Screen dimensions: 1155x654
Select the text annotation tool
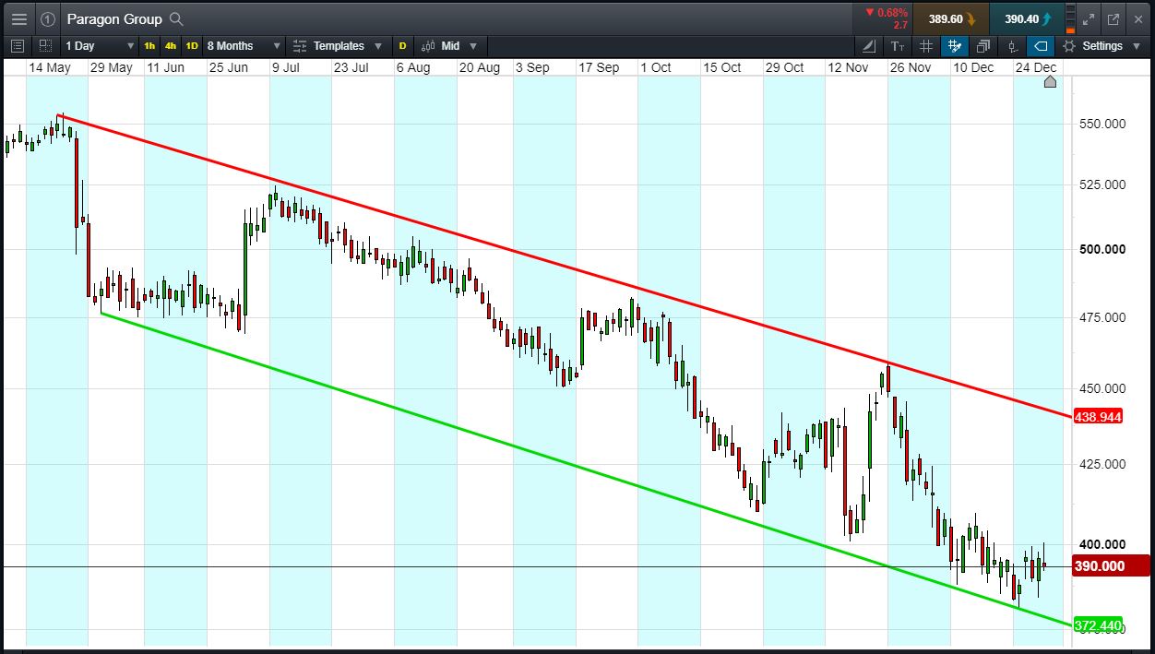click(x=898, y=45)
